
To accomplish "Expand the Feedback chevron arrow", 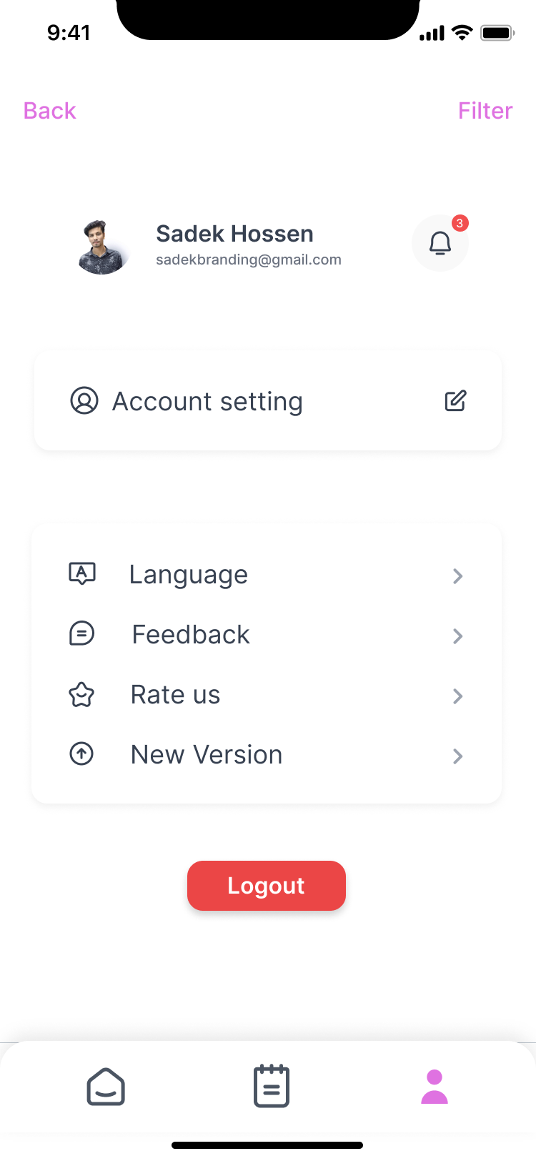I will [458, 636].
